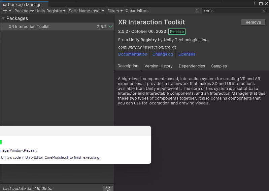Open the Licenses link
Viewport: 269px width, 191px height.
pyautogui.click(x=187, y=54)
